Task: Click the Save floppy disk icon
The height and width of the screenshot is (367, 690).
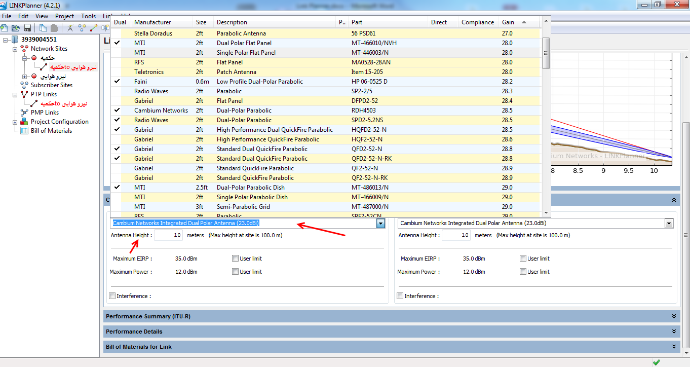Action: pyautogui.click(x=27, y=27)
